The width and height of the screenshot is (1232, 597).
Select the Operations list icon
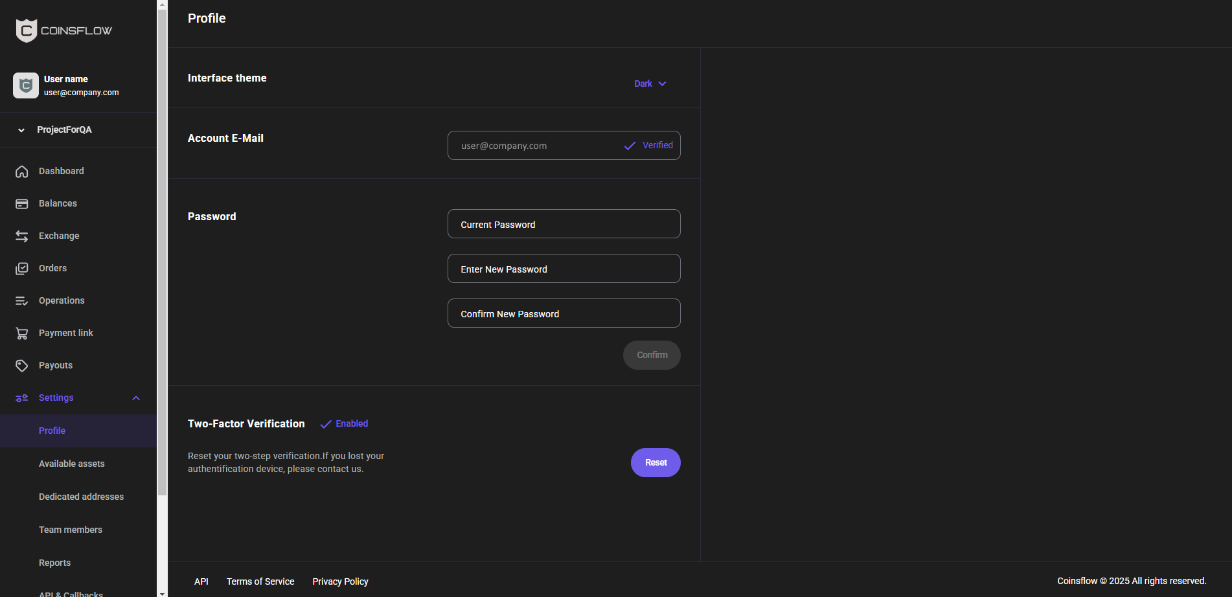[x=22, y=300]
